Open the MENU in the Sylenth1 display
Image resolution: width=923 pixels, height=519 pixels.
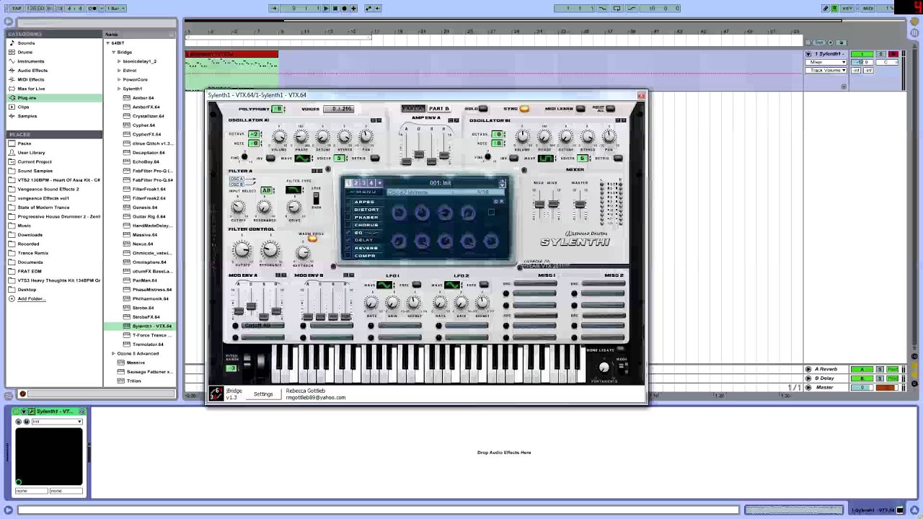click(x=366, y=192)
